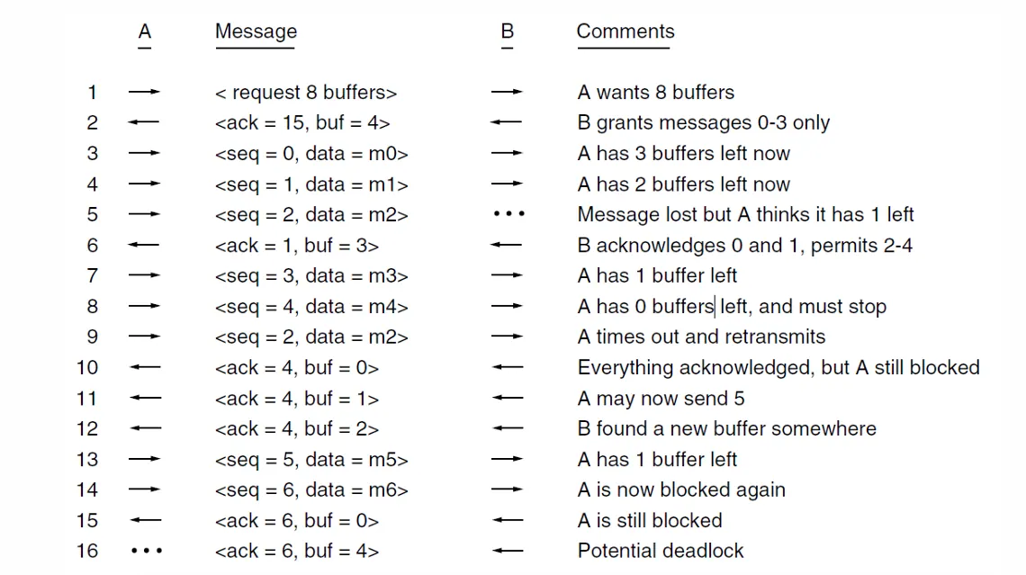Click the B-side left arrow in row 6
Image resolution: width=1026 pixels, height=575 pixels.
coord(508,246)
